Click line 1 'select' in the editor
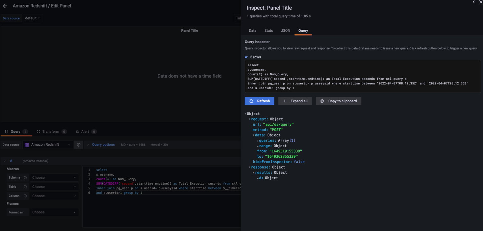Viewport: 483px width, 231px height. [x=101, y=170]
